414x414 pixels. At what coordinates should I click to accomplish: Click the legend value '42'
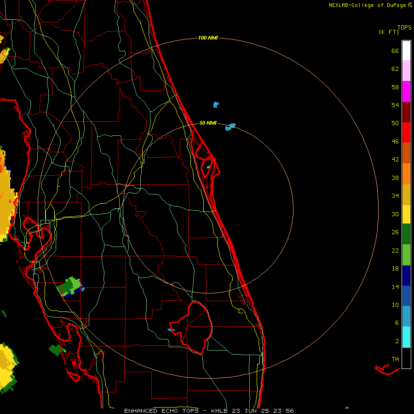tap(395, 160)
